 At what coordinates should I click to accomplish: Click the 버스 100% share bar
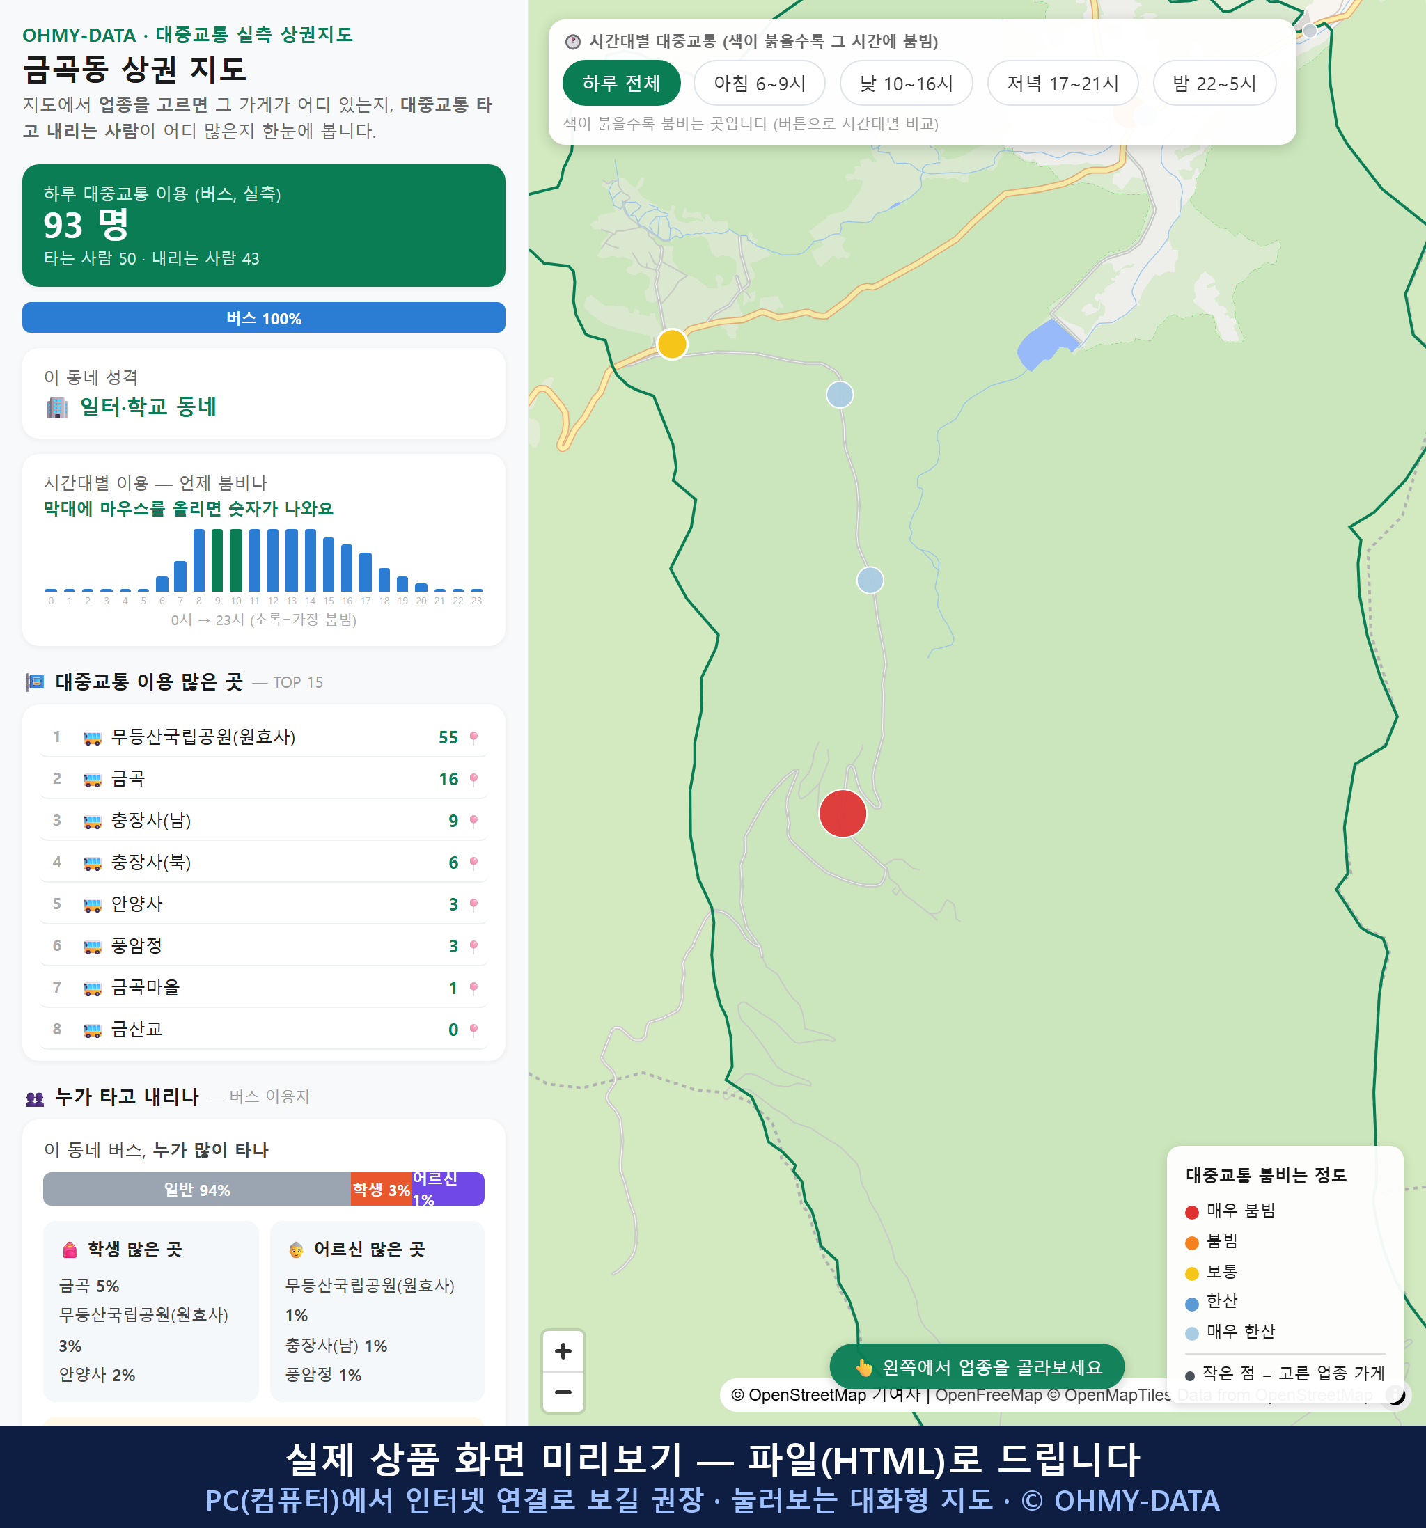click(x=264, y=317)
